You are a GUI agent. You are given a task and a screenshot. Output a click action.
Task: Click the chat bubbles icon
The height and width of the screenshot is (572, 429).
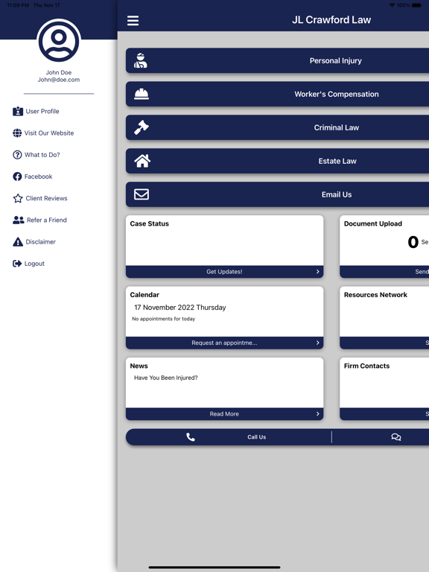click(396, 437)
